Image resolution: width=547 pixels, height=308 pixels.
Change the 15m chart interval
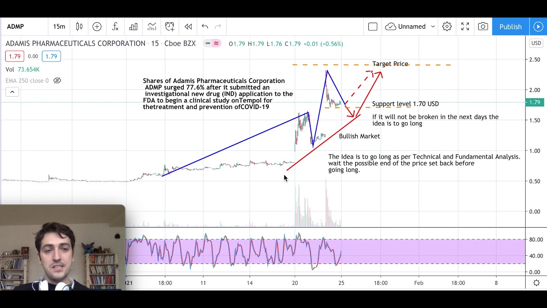tap(59, 27)
